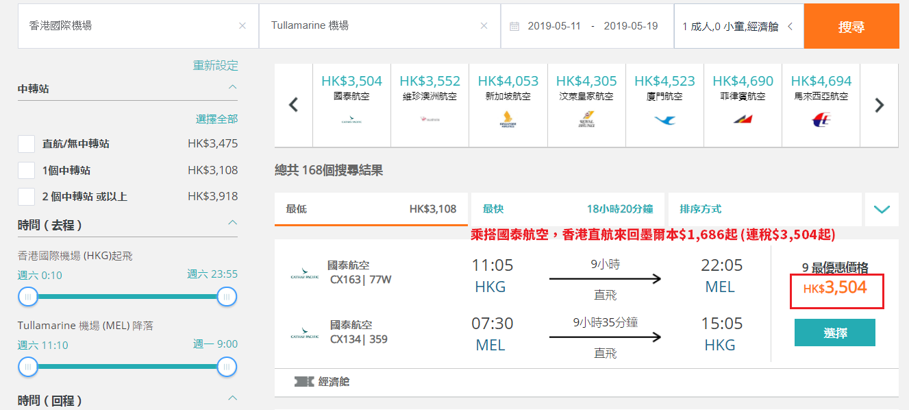The height and width of the screenshot is (410, 909).
Task: Switch to the 最快 18小時20分鐘 tab
Action: click(x=568, y=209)
